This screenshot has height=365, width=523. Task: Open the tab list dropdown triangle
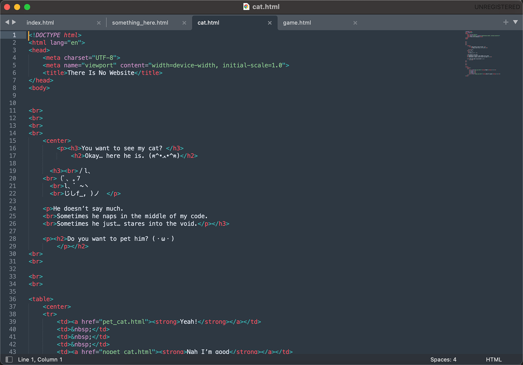pyautogui.click(x=516, y=22)
